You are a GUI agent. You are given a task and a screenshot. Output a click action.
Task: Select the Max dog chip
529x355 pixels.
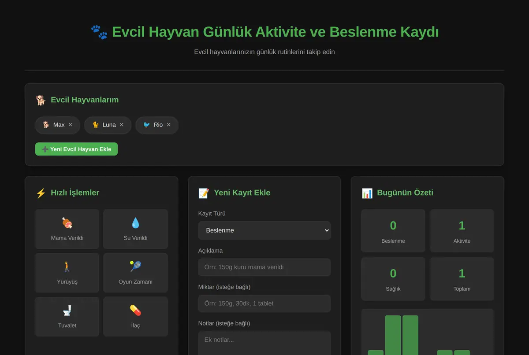click(x=57, y=125)
